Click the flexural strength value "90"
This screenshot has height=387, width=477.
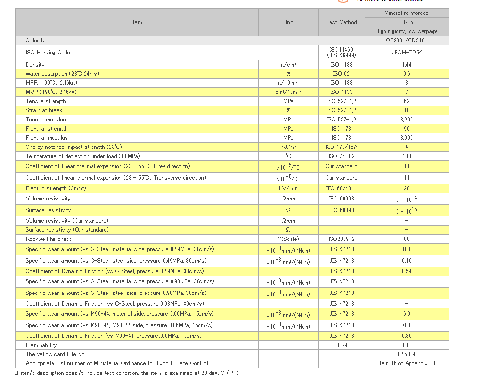[407, 128]
